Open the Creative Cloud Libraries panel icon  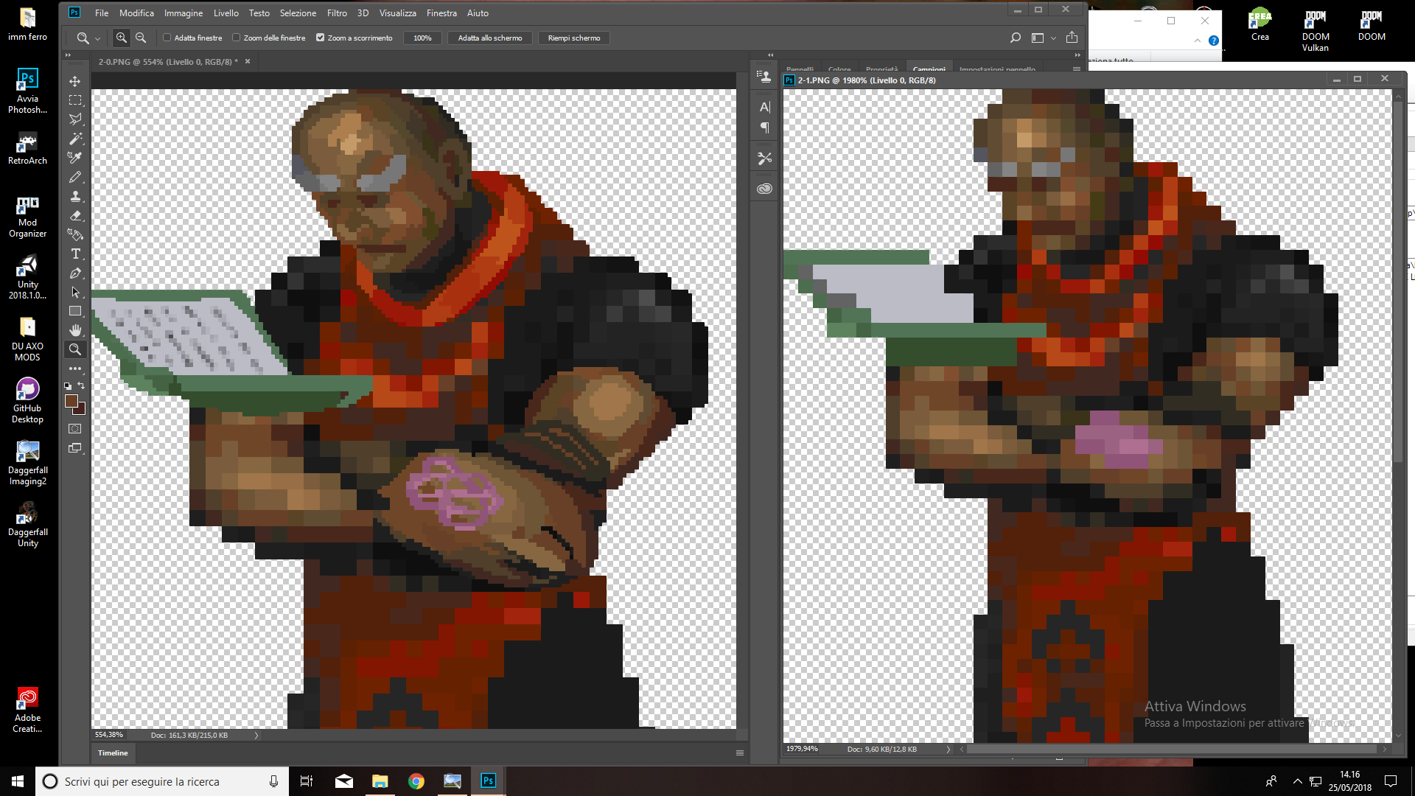click(764, 189)
